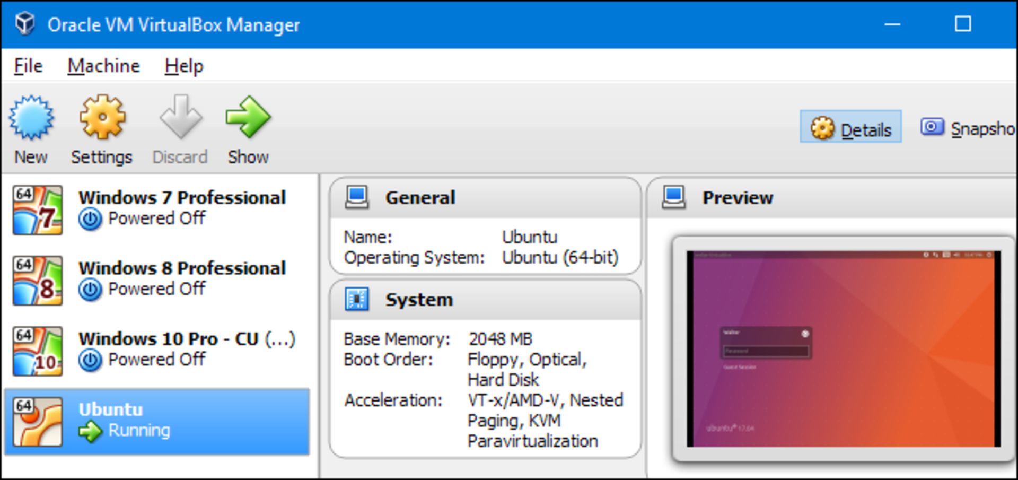Click the Discard arrow icon

point(180,117)
